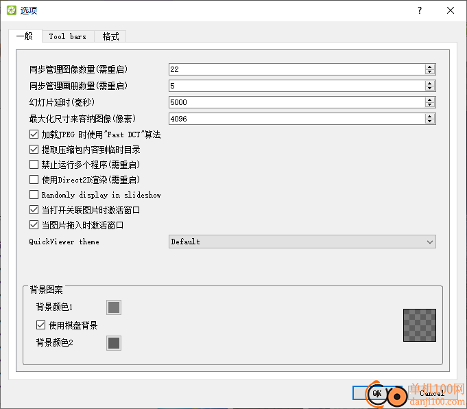Decrease 同步管理画册数量 value with down arrow

click(x=429, y=89)
